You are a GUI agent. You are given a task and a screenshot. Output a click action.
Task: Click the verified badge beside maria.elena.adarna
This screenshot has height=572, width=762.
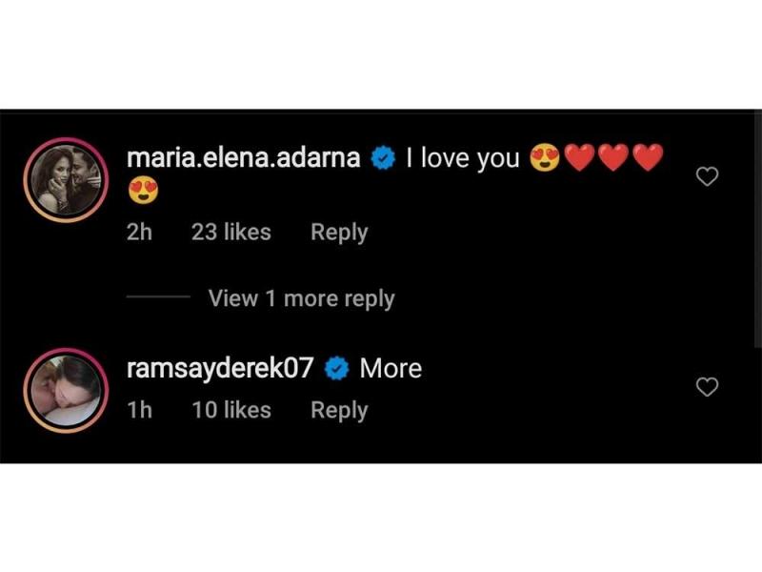(383, 158)
